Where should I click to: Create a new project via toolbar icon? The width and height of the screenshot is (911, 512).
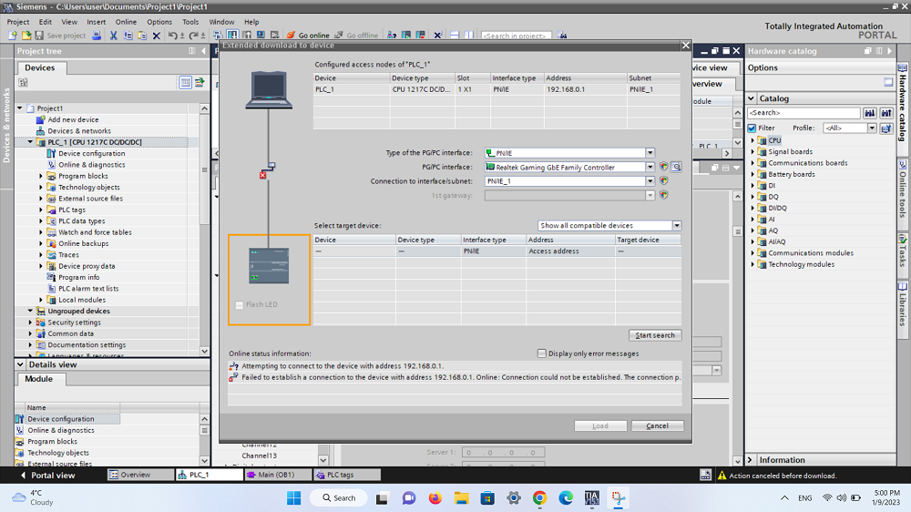(13, 36)
